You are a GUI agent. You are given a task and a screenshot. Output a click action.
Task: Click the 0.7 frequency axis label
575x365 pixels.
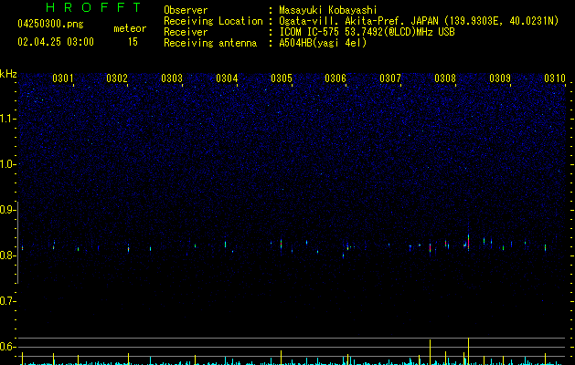click(x=7, y=301)
